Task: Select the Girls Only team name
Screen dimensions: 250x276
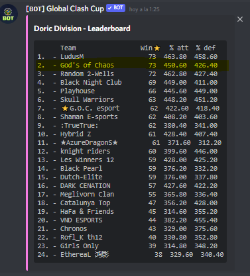Action: [x=80, y=246]
